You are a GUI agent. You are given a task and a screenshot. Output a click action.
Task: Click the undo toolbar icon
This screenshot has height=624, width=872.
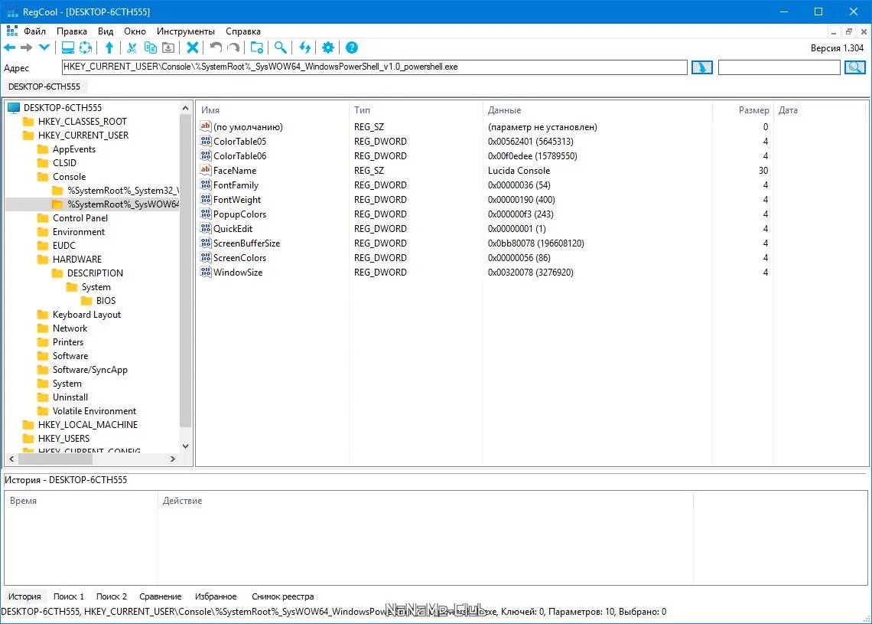click(x=216, y=48)
